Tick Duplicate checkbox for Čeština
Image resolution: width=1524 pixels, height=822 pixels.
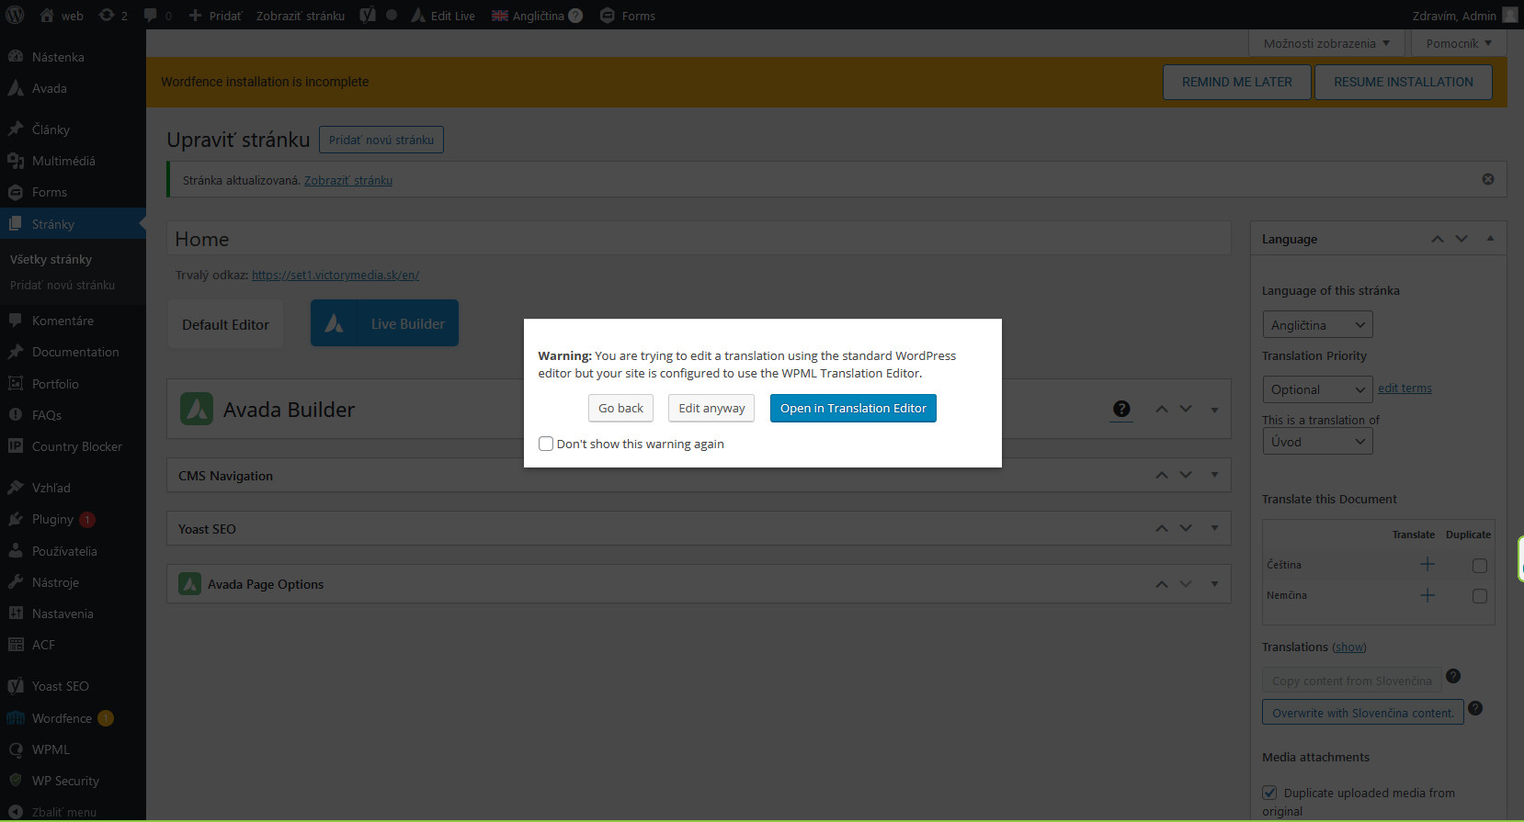(1480, 566)
